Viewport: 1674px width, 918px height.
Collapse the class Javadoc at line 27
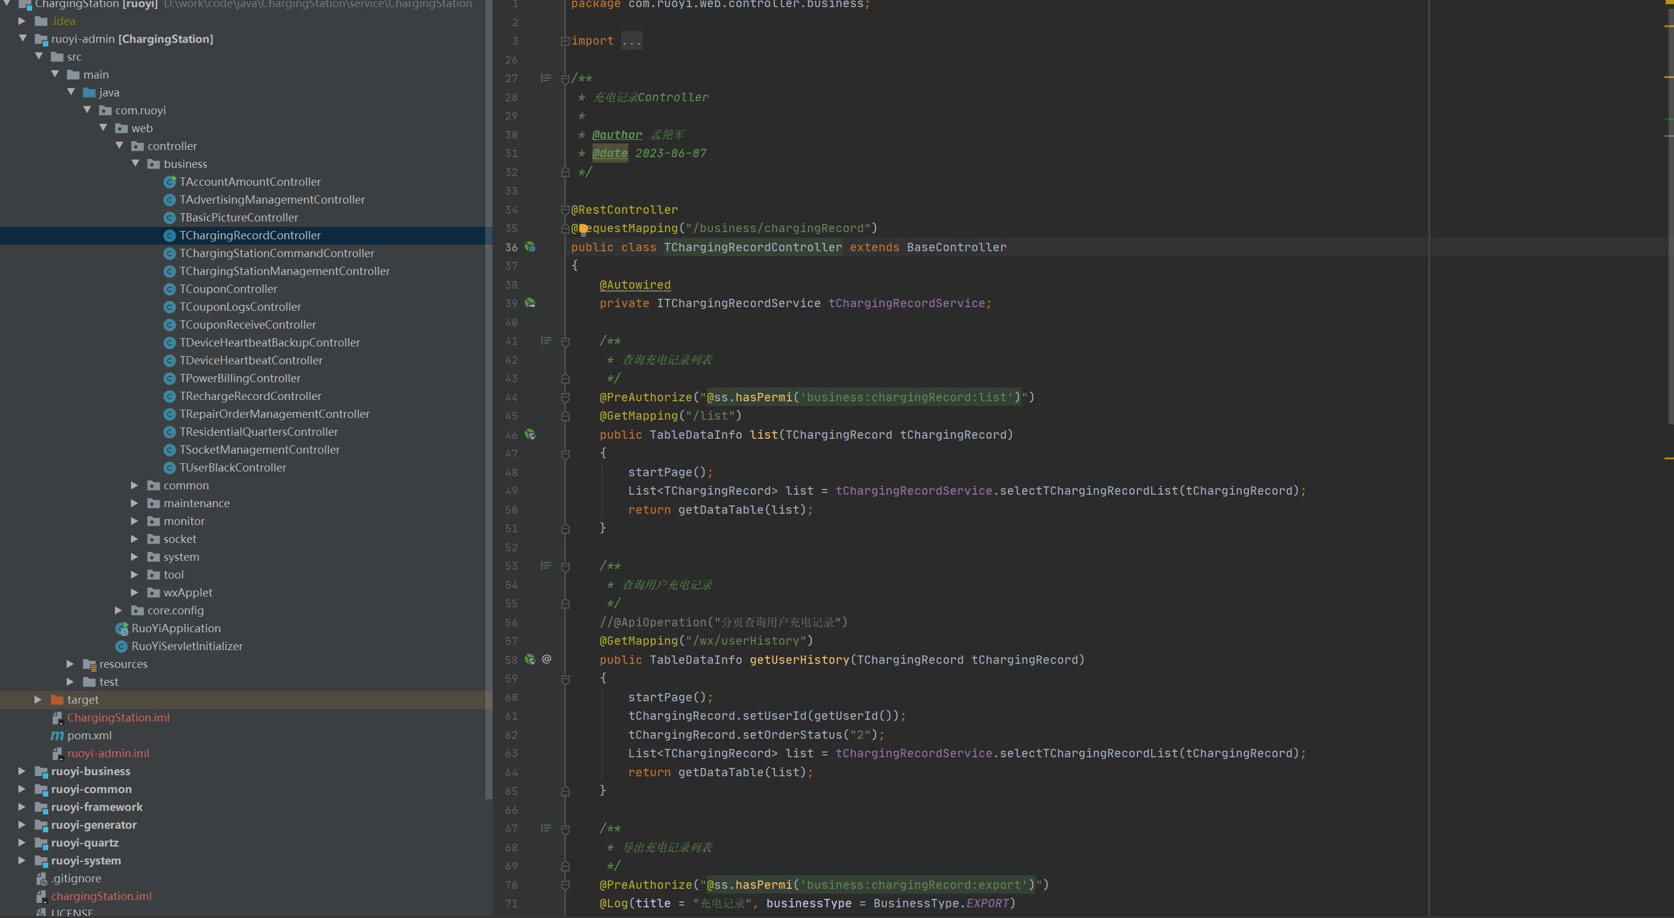(x=565, y=79)
